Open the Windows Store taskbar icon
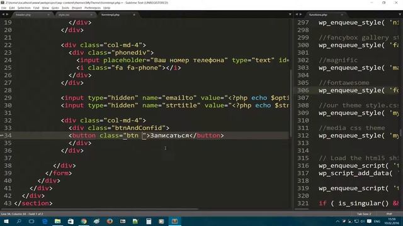The height and width of the screenshot is (226, 403). click(x=71, y=221)
